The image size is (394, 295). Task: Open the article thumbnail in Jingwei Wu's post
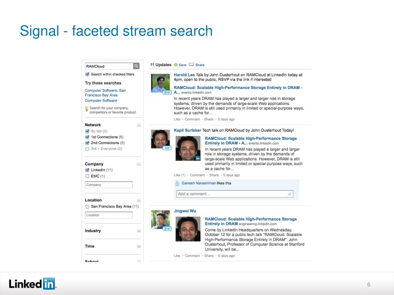pos(188,229)
